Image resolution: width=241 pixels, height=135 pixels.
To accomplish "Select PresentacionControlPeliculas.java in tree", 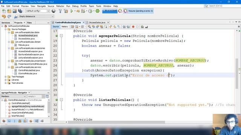I will (x=33, y=64).
